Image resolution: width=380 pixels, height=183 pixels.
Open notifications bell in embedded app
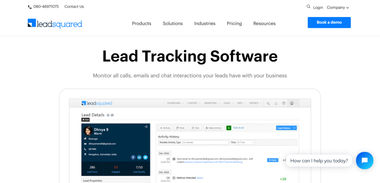click(276, 103)
